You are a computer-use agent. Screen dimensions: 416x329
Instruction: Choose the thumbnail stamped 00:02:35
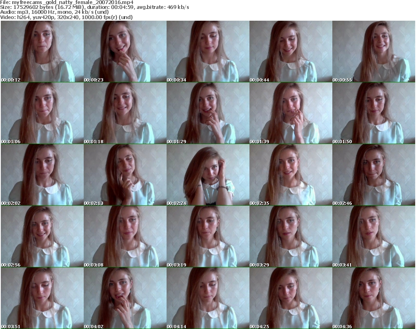(x=291, y=175)
